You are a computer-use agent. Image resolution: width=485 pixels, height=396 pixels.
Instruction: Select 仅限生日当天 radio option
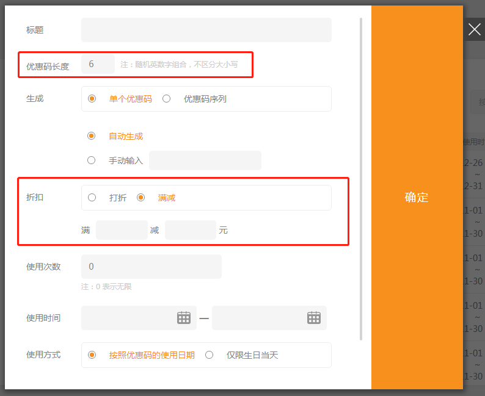pyautogui.click(x=209, y=355)
